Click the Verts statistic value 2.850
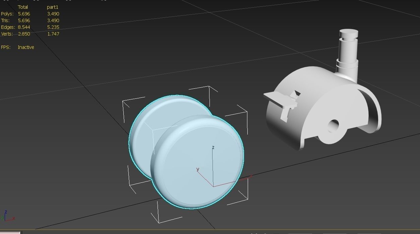 coord(24,34)
